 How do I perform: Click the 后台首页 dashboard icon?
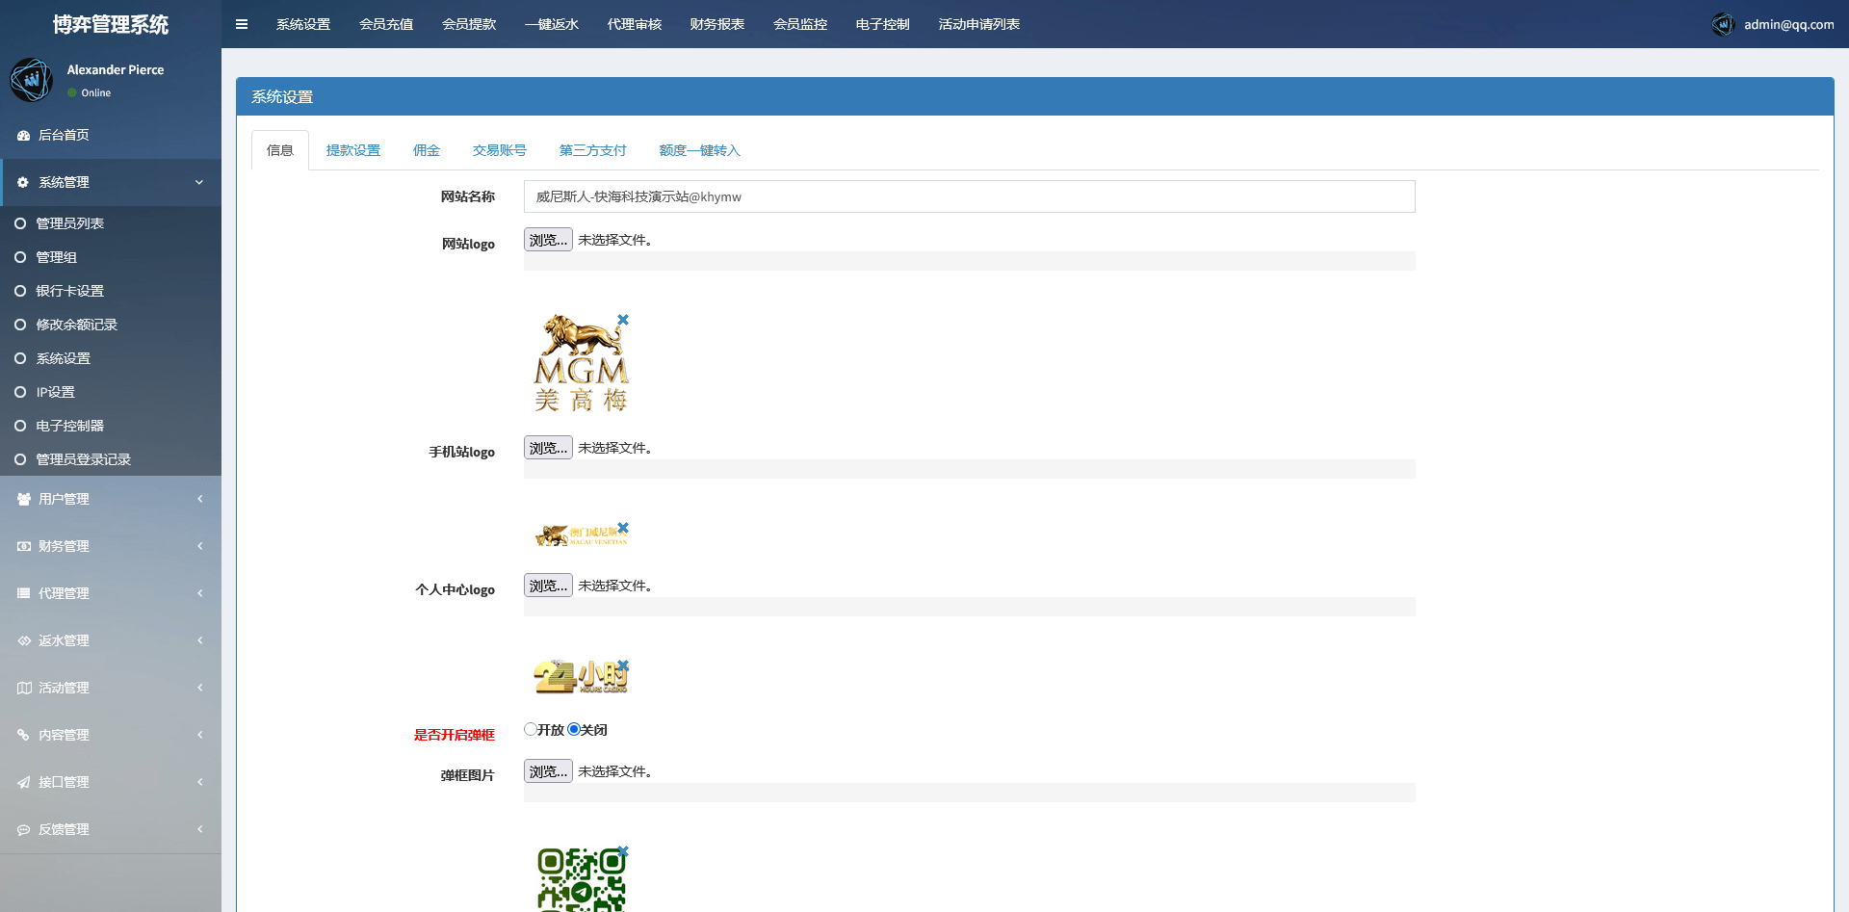[23, 136]
